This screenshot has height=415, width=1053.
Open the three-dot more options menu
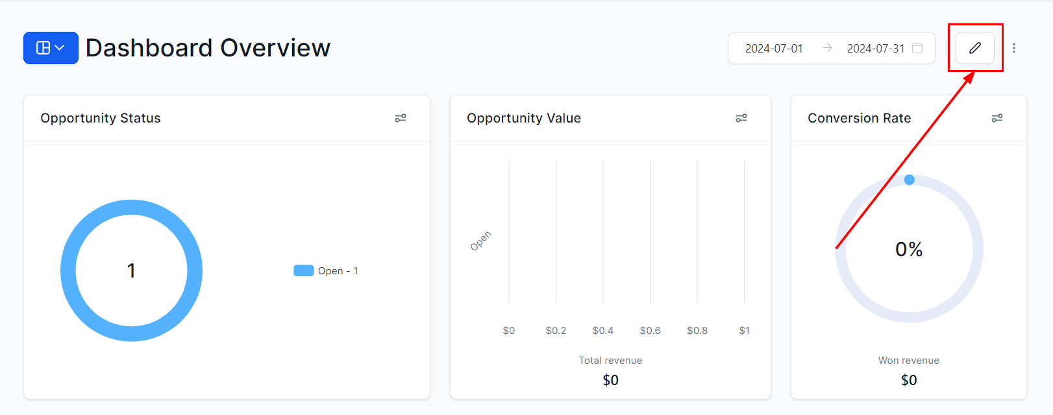pyautogui.click(x=1014, y=48)
